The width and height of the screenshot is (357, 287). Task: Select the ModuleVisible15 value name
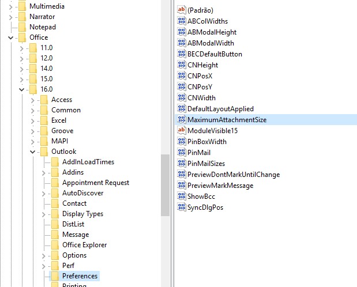pos(212,131)
